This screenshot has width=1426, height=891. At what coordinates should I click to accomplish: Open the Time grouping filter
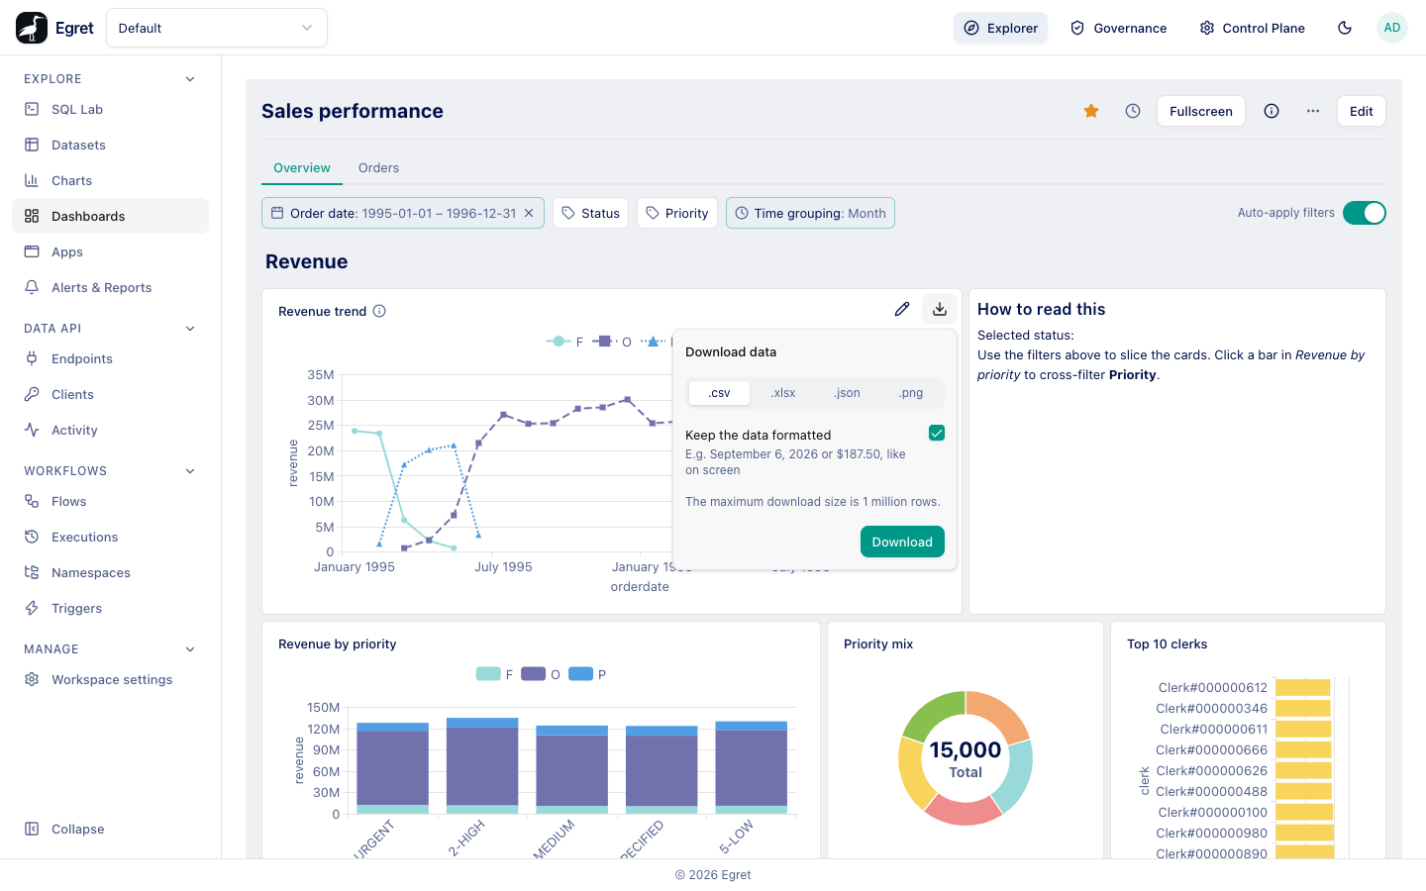pos(810,213)
